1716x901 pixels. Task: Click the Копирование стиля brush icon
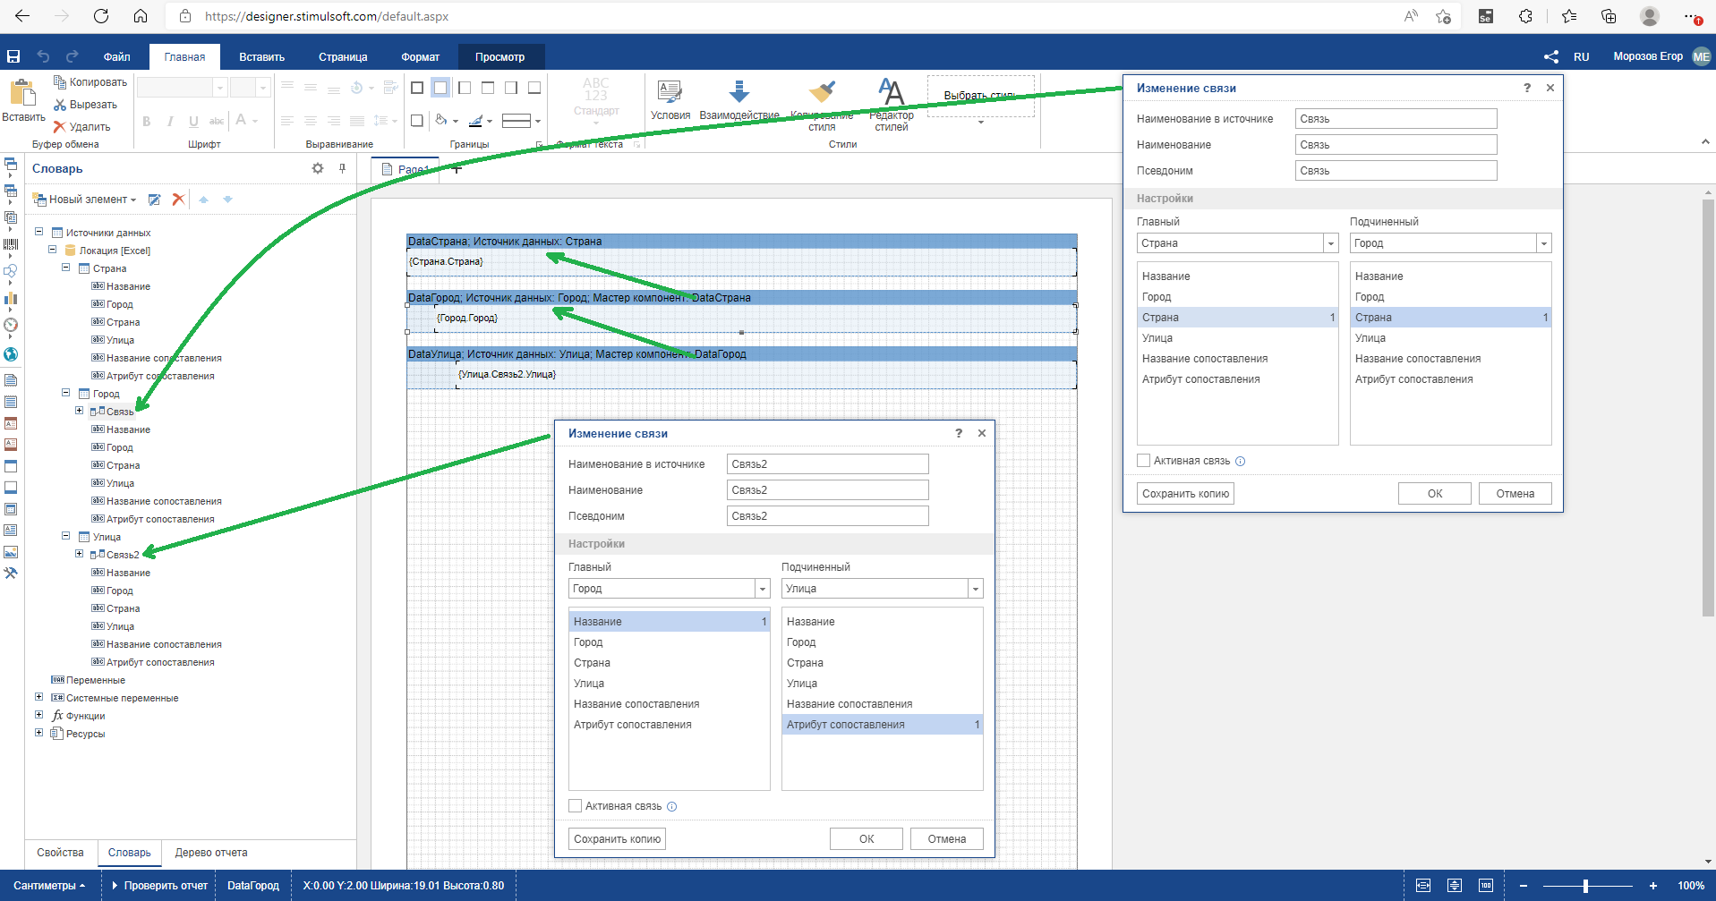coord(822,92)
